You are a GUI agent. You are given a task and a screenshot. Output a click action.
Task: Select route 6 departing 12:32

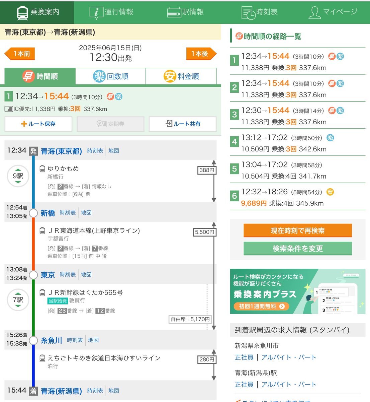(x=298, y=197)
